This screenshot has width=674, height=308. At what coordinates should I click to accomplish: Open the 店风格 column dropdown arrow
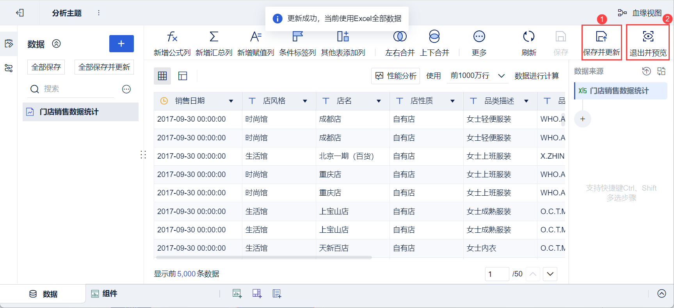point(305,101)
